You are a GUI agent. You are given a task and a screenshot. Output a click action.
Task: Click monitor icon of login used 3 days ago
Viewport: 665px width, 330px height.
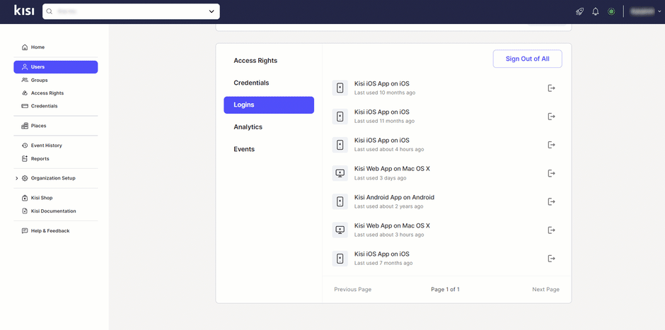[x=340, y=173]
